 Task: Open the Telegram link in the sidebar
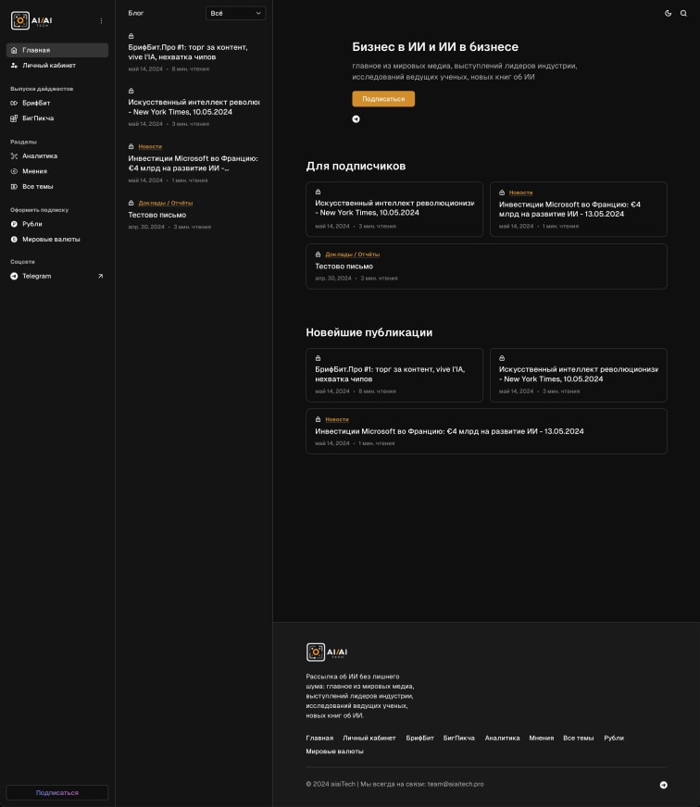57,277
